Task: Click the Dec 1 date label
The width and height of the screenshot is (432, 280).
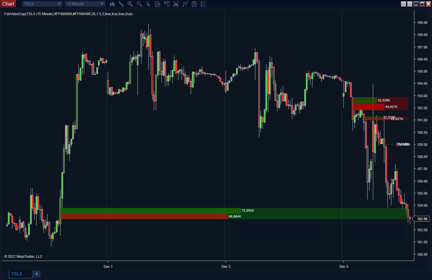Action: pyautogui.click(x=108, y=267)
